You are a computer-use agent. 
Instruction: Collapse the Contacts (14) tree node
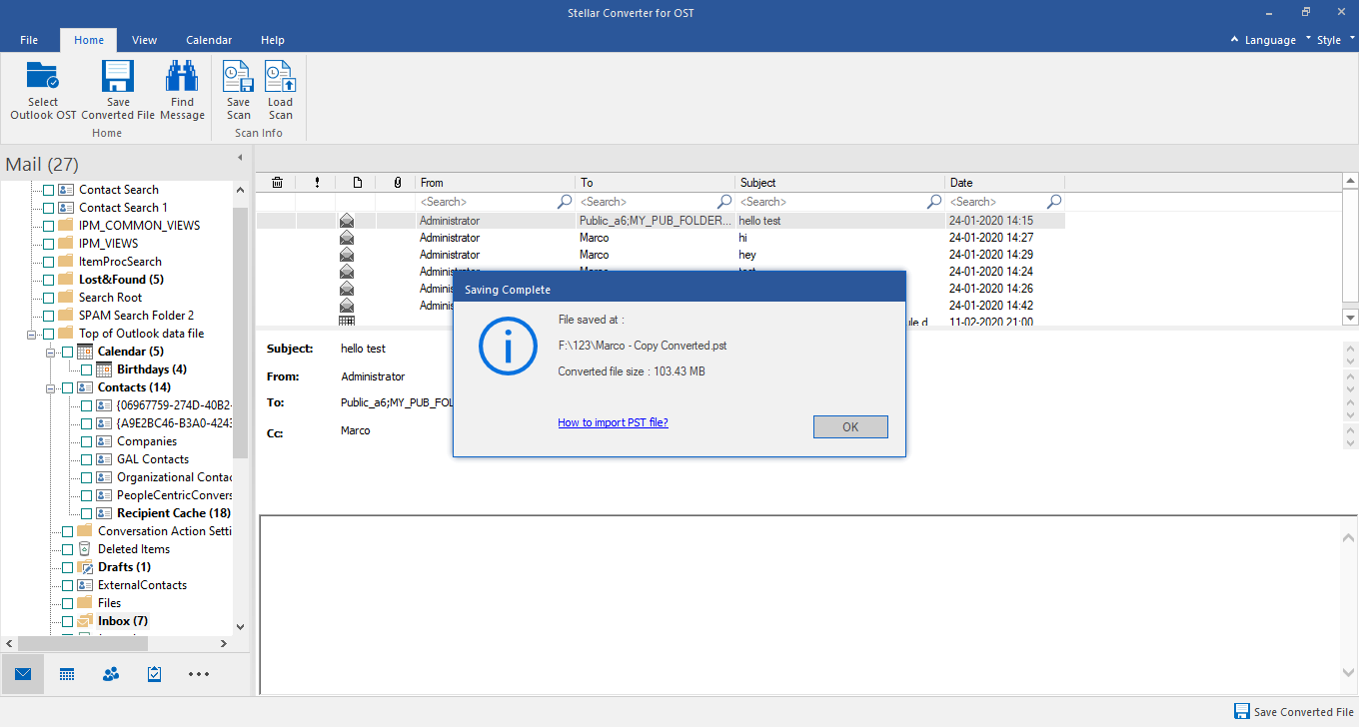[x=50, y=387]
